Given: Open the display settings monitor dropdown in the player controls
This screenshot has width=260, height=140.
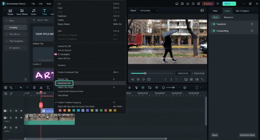Looking at the screenshot, I should 186,79.
